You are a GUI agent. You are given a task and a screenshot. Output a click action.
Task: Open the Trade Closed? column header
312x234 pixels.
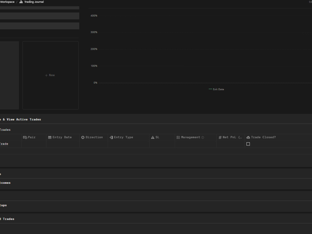[278, 137]
